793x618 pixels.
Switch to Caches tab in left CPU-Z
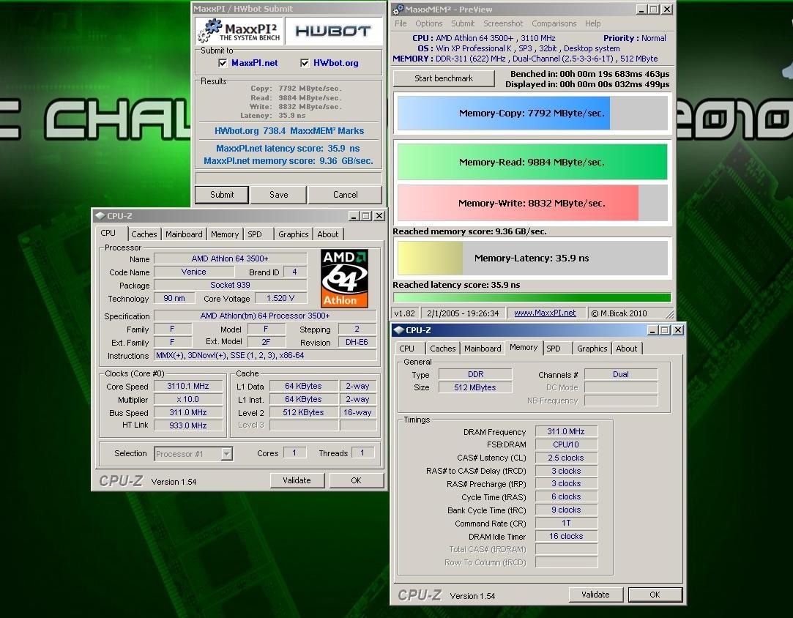[144, 234]
